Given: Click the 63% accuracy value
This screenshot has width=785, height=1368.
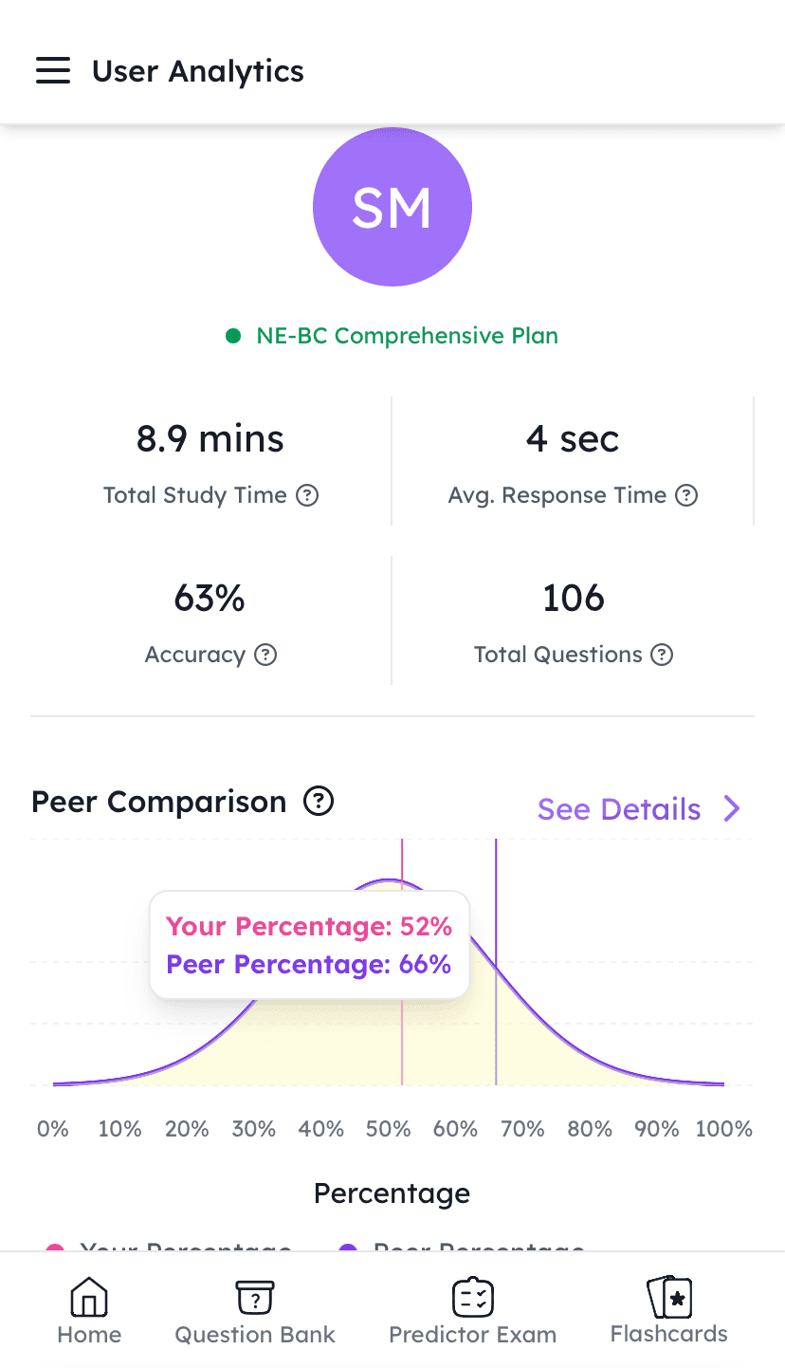Looking at the screenshot, I should pyautogui.click(x=210, y=599).
